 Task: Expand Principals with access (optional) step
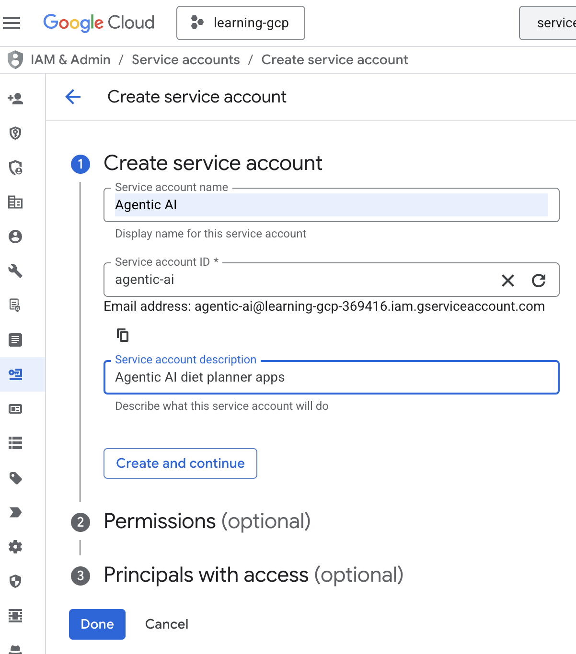point(253,575)
